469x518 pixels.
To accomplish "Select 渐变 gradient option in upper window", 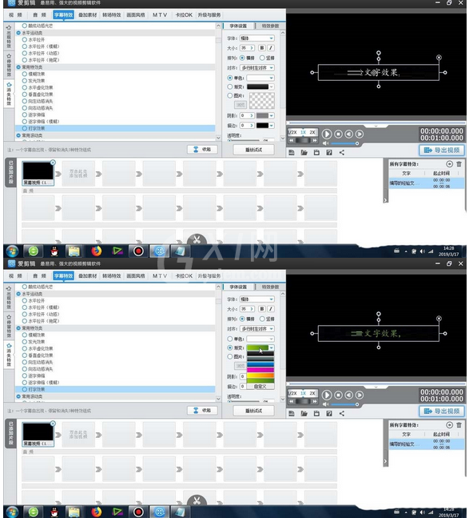I will point(230,86).
